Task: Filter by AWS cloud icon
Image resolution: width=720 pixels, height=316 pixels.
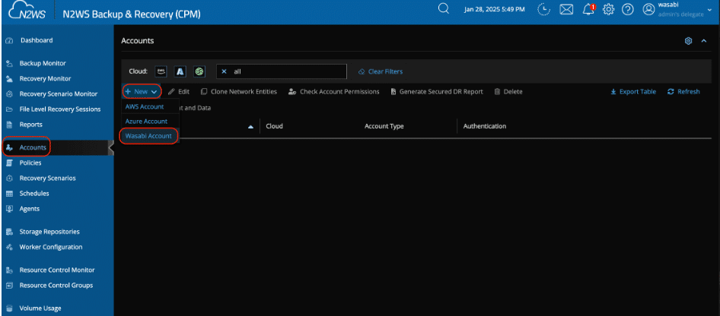Action: click(x=161, y=71)
